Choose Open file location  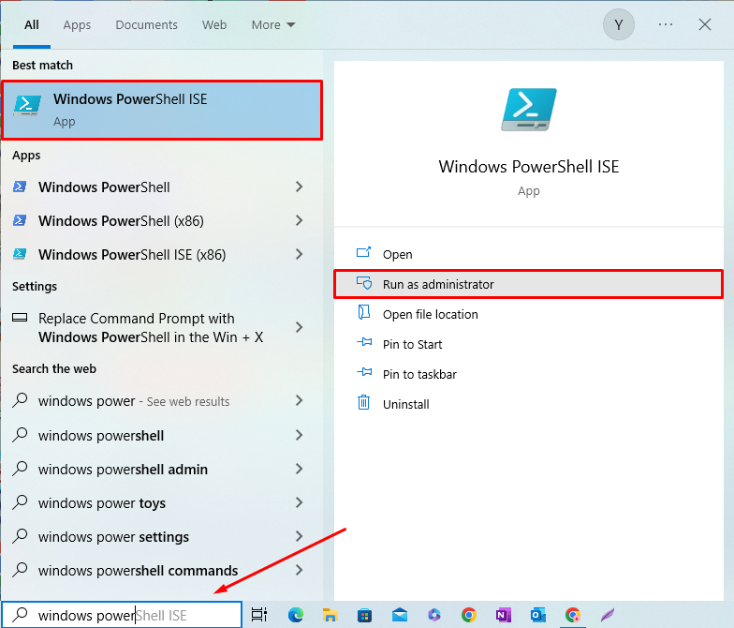pos(529,315)
